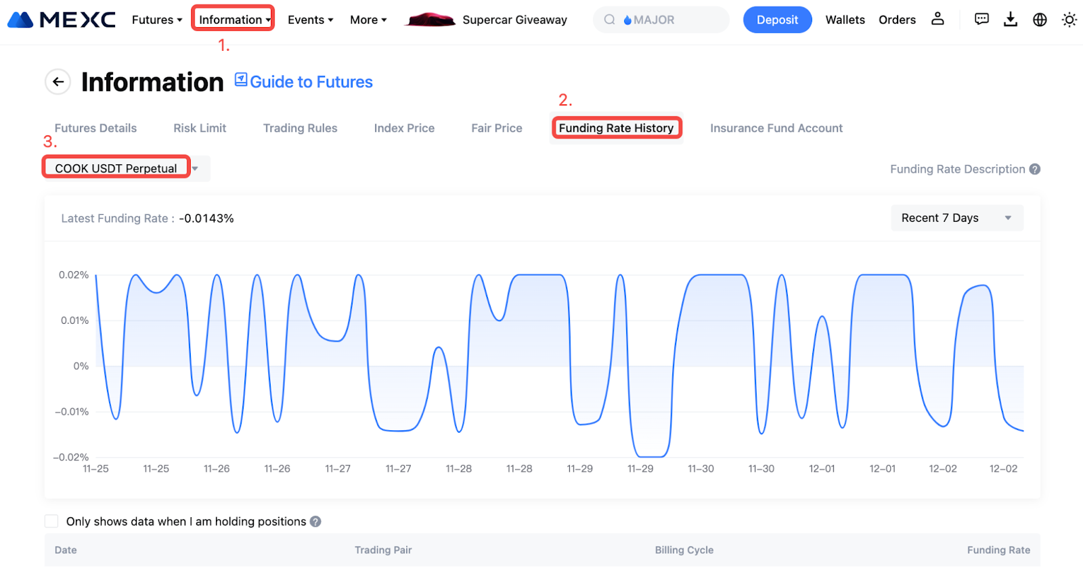1083x568 pixels.
Task: Open the language globe icon
Action: (x=1040, y=20)
